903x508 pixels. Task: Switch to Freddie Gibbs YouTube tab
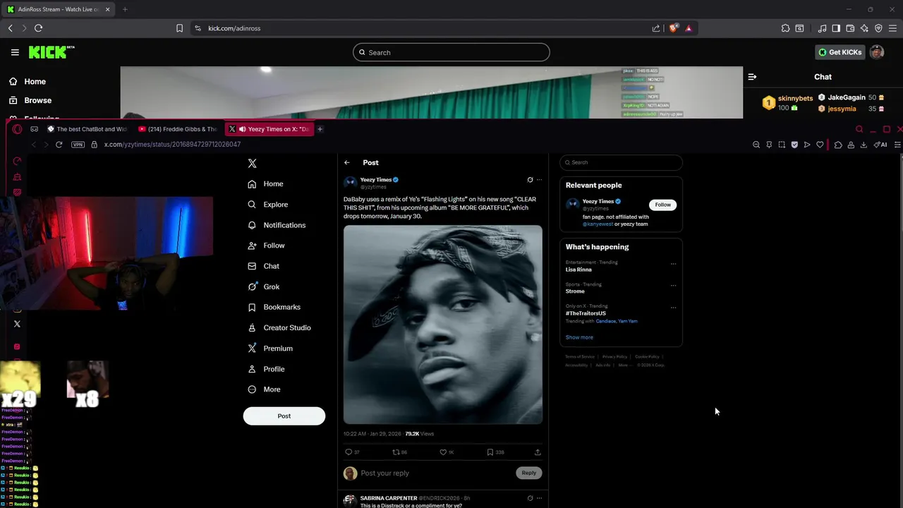178,129
